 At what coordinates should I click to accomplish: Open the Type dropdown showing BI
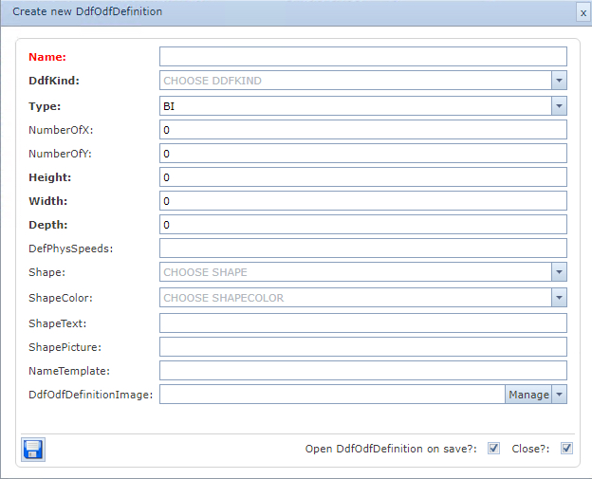pos(560,106)
